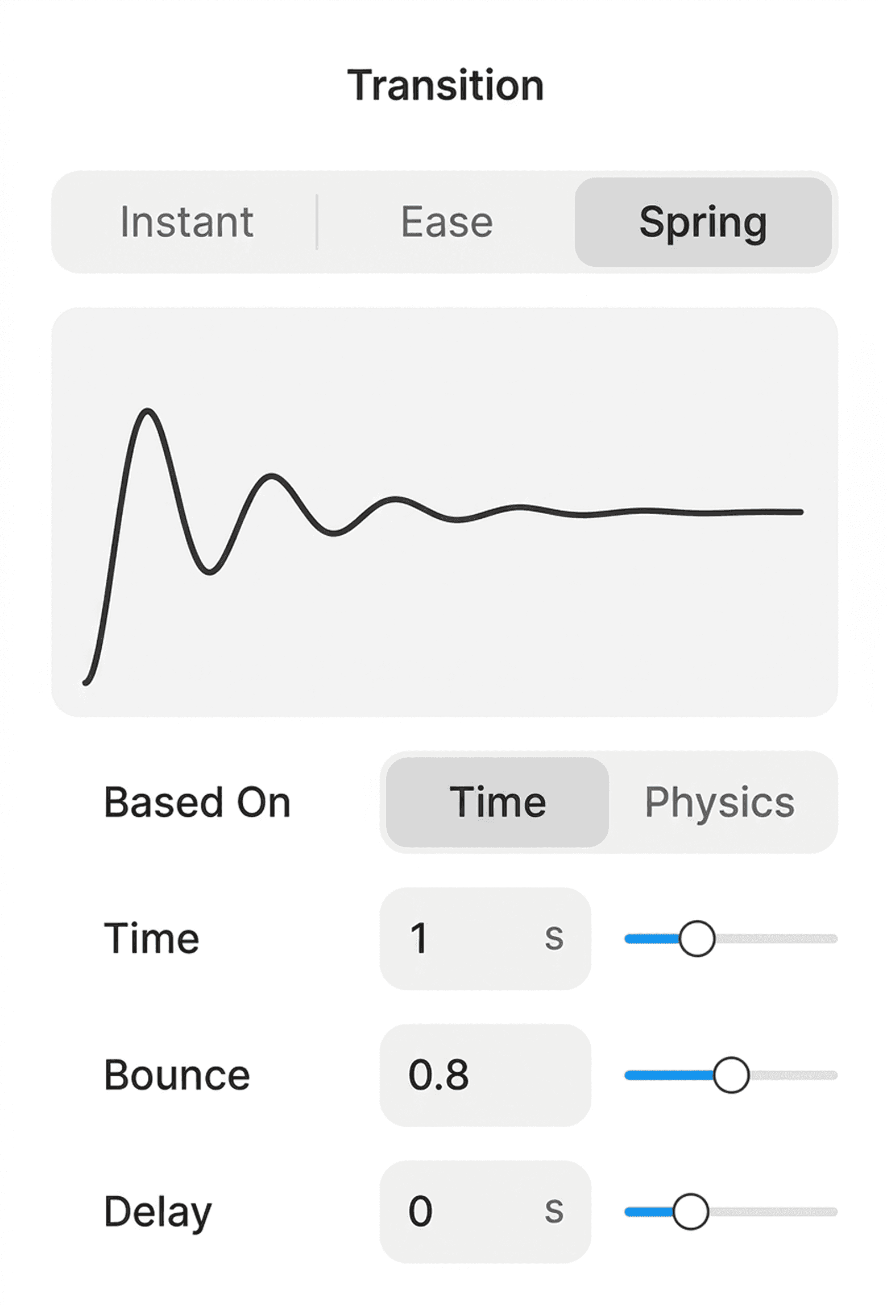Click the Delay value input field
The image size is (887, 1314).
point(466,1211)
